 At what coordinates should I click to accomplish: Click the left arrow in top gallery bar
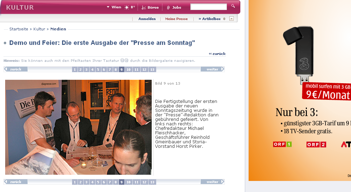[x=6, y=69]
